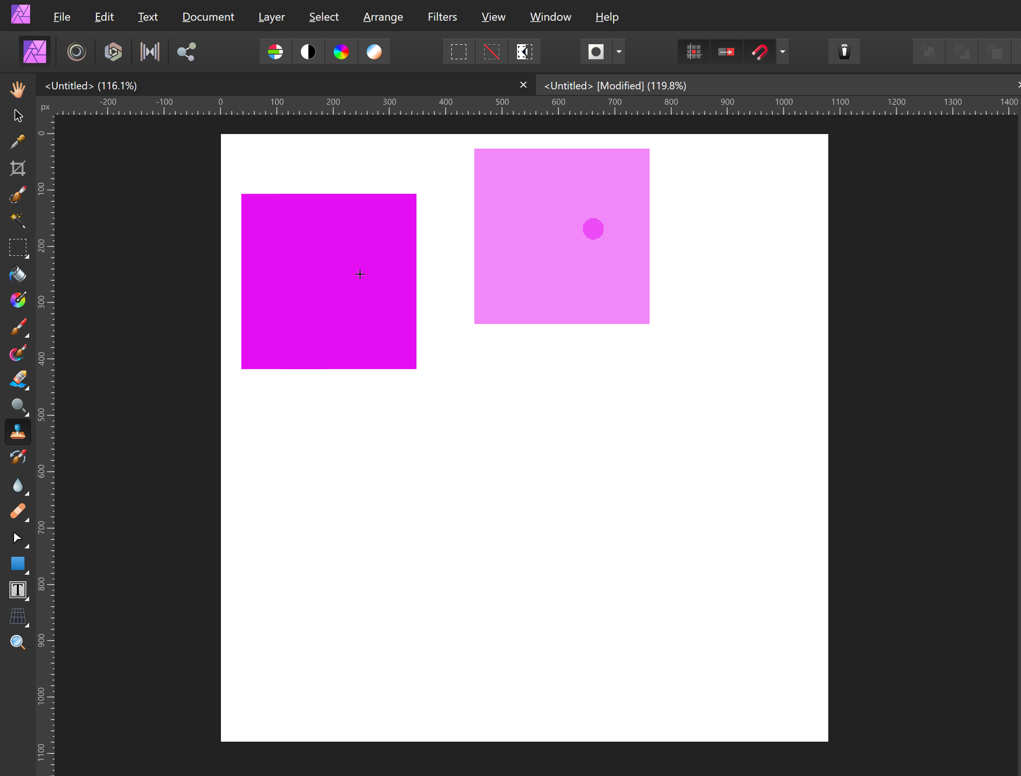Image resolution: width=1021 pixels, height=776 pixels.
Task: Switch to the modified Untitled document tab
Action: coord(616,85)
